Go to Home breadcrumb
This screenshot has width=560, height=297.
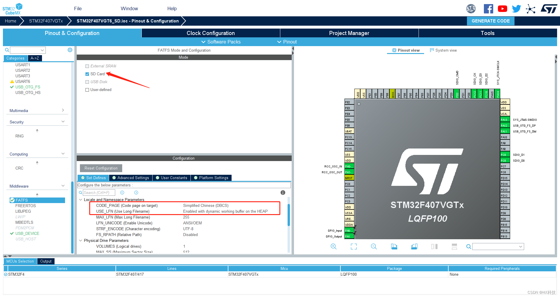coord(10,21)
